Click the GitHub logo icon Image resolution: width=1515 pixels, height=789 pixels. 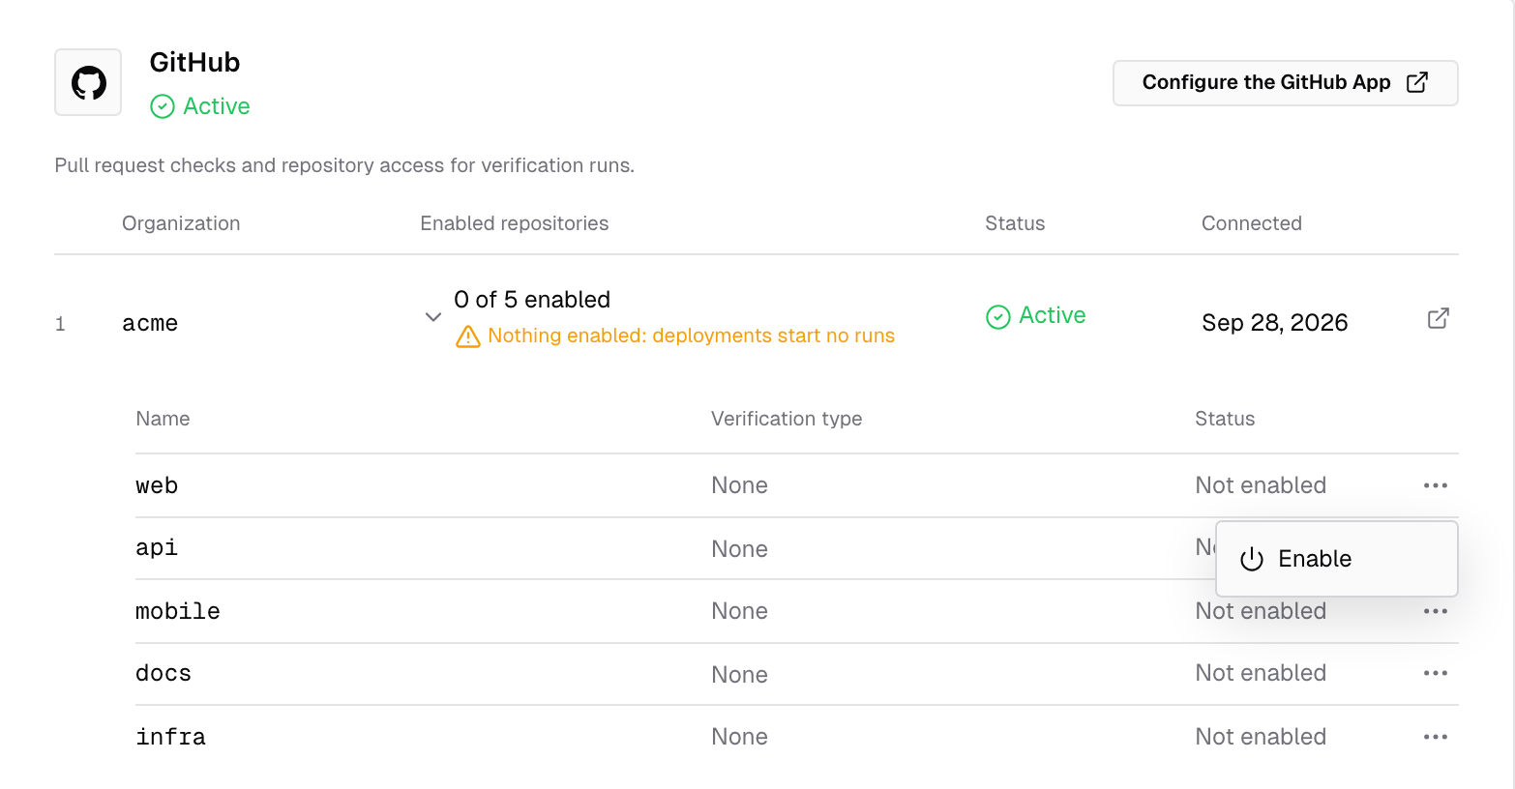click(x=88, y=83)
